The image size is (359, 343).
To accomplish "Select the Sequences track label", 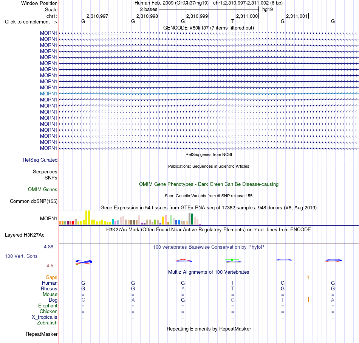I will click(x=45, y=171).
